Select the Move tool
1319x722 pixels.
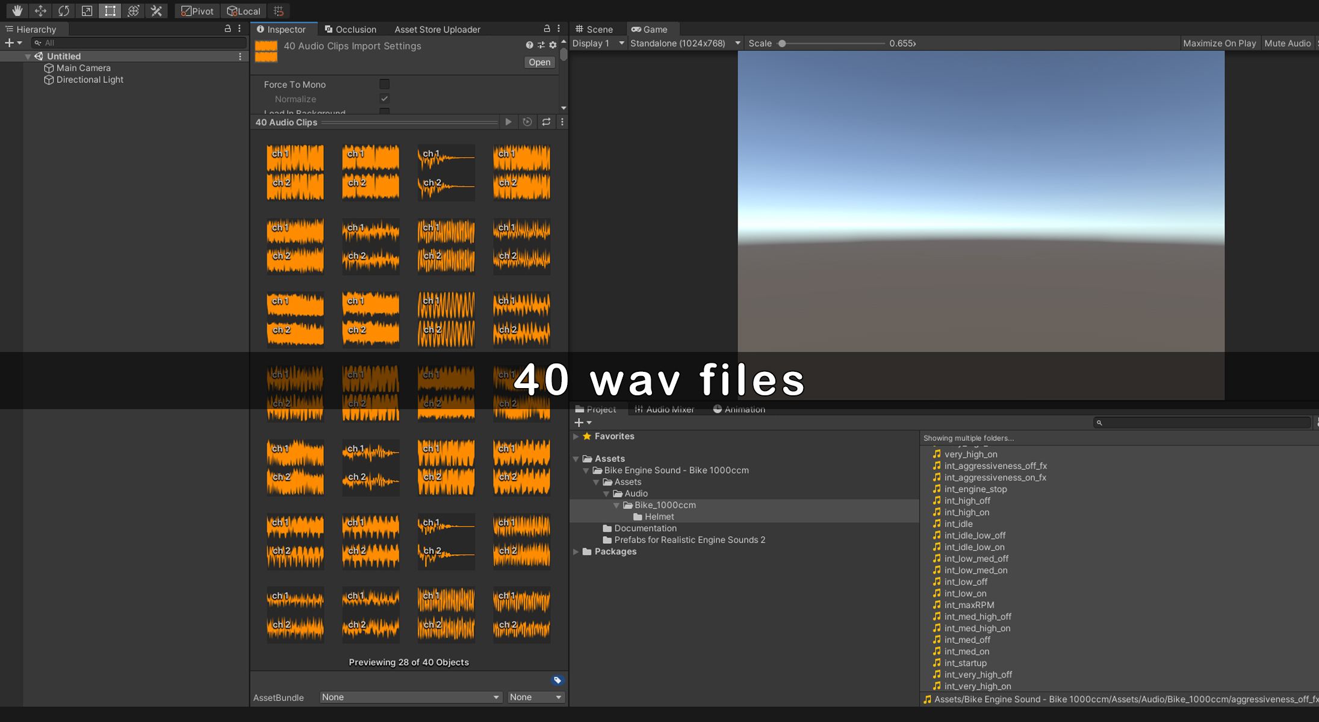tap(40, 11)
